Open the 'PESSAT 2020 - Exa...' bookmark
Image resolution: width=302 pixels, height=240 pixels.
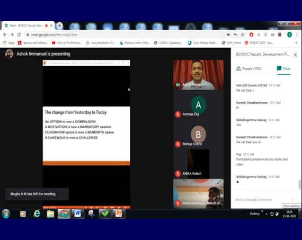point(259,43)
